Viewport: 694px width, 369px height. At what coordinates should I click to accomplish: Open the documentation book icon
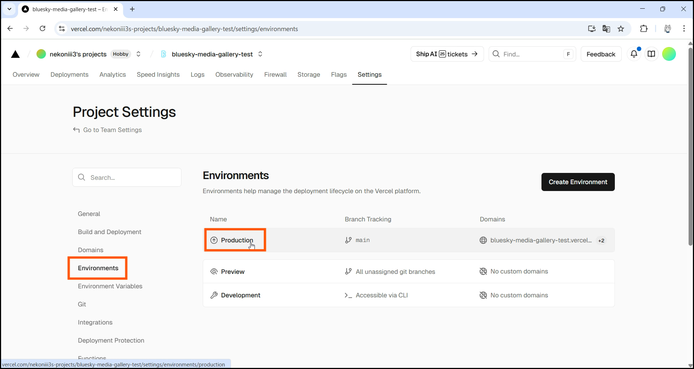click(651, 54)
